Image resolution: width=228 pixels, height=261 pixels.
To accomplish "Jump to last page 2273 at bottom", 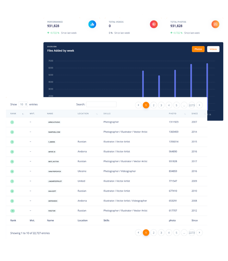I will tap(192, 233).
